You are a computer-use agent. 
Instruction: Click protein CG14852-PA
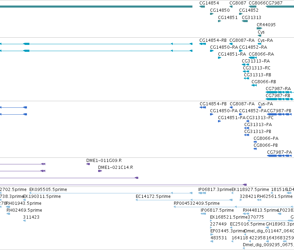253,111
